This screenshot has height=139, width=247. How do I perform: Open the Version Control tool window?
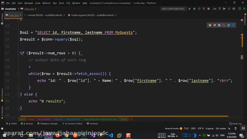(x=73, y=124)
